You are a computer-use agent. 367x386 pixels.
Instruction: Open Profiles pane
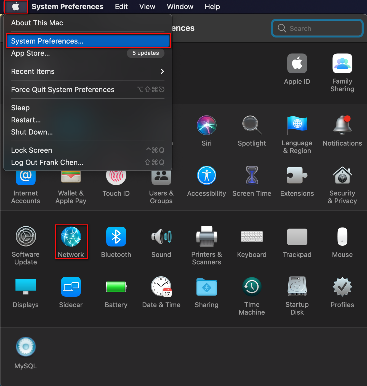[x=342, y=292]
